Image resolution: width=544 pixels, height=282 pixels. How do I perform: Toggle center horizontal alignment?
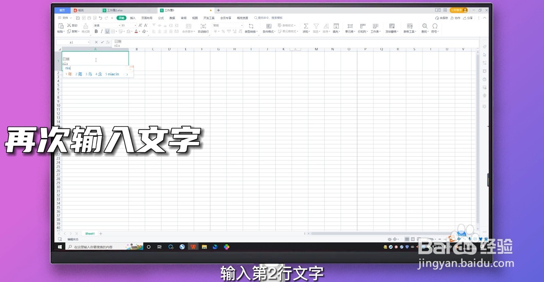pos(159,31)
